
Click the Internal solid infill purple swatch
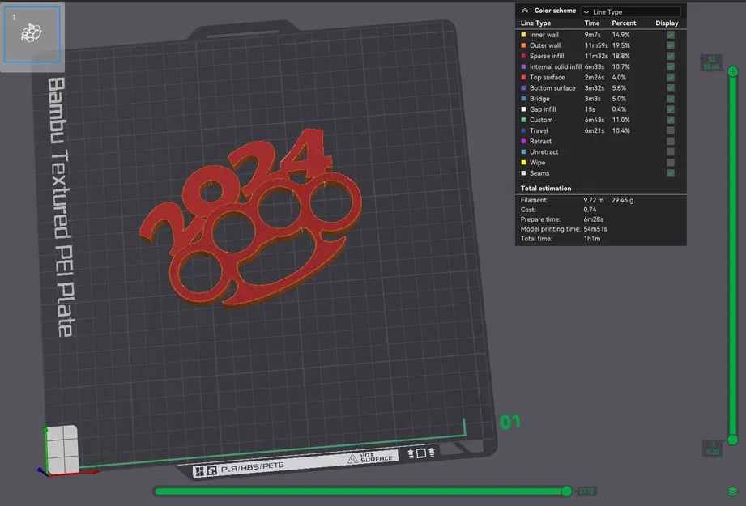(523, 66)
